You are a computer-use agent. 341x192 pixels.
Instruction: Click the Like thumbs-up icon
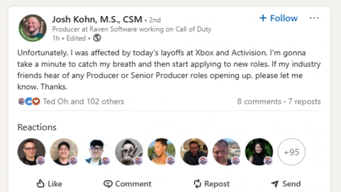pos(41,184)
